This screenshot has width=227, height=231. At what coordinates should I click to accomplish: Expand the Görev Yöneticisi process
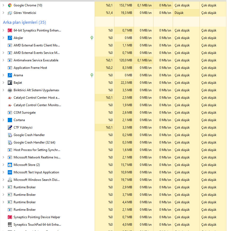point(3,13)
